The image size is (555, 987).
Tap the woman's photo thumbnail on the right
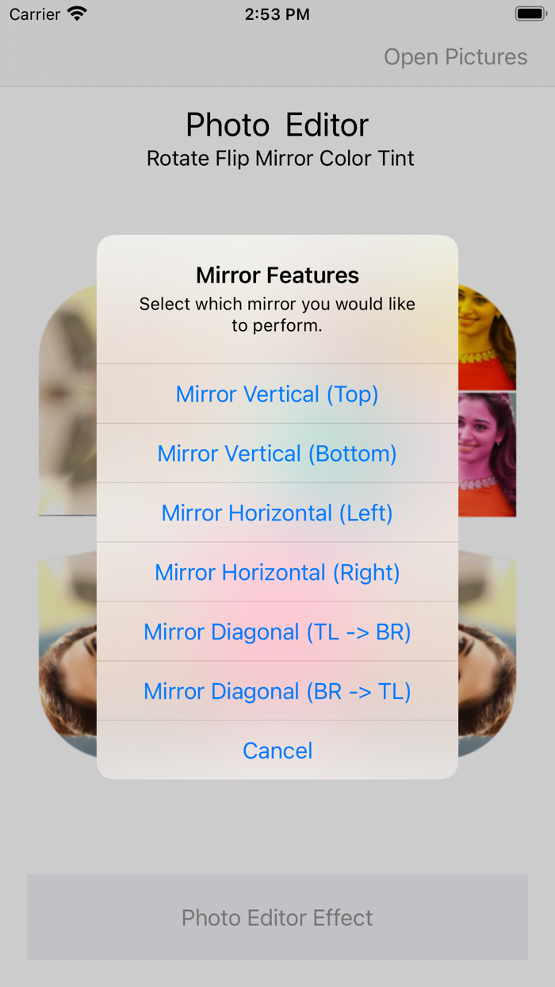pos(485,333)
